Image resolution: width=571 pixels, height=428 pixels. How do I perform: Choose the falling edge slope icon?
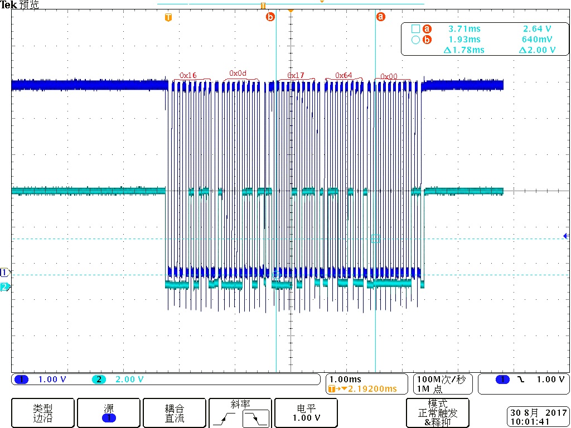coord(256,419)
